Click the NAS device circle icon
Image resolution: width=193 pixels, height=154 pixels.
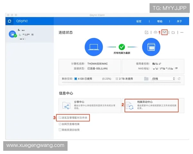pyautogui.click(x=151, y=47)
